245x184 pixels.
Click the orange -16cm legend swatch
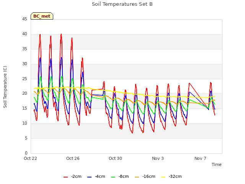click(137, 177)
